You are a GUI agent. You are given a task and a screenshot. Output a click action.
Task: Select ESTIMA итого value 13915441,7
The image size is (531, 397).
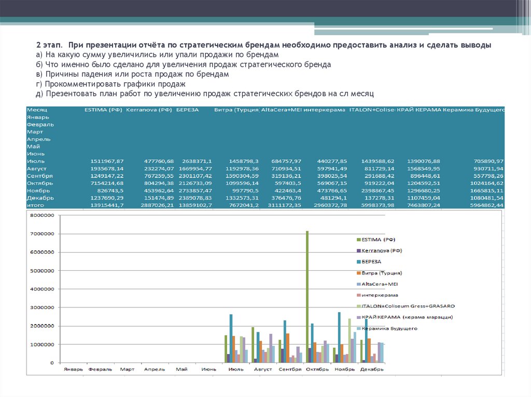point(107,205)
